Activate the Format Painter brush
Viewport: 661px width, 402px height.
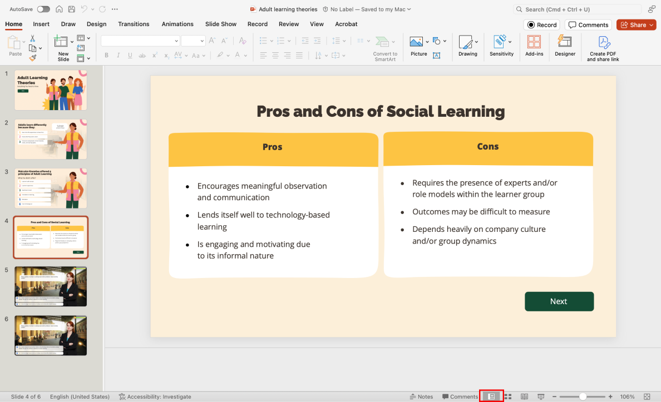(x=32, y=58)
